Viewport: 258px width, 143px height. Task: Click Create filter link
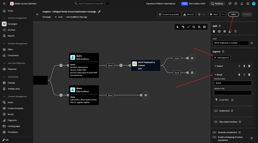[x=222, y=100]
